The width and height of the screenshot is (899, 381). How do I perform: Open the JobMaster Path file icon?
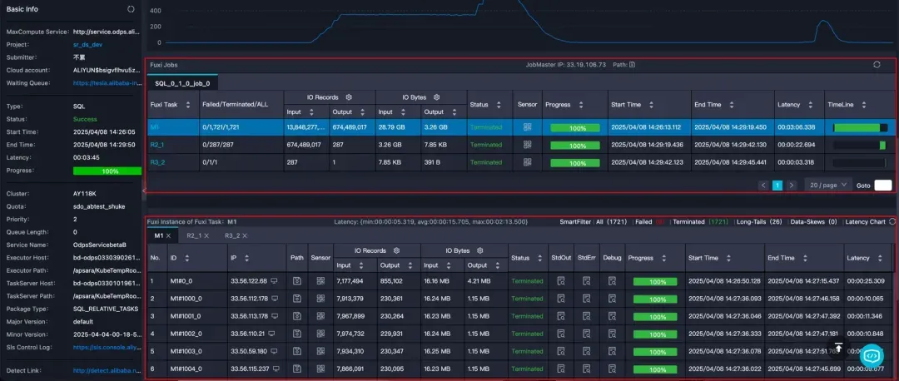pyautogui.click(x=632, y=65)
